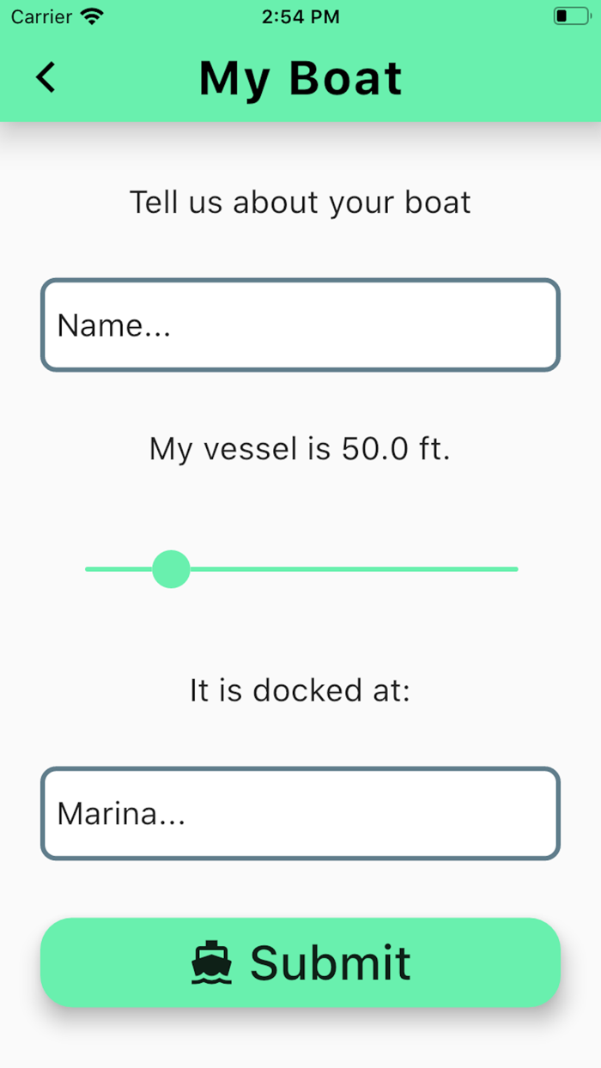Image resolution: width=601 pixels, height=1068 pixels.
Task: Tap the Wi-Fi icon in status bar
Action: 89,15
